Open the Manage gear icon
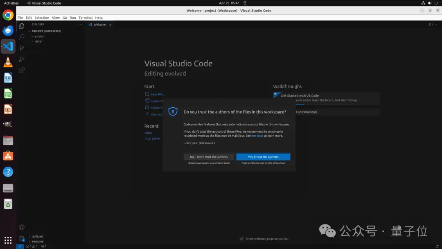This screenshot has height=249, width=442. (22, 239)
